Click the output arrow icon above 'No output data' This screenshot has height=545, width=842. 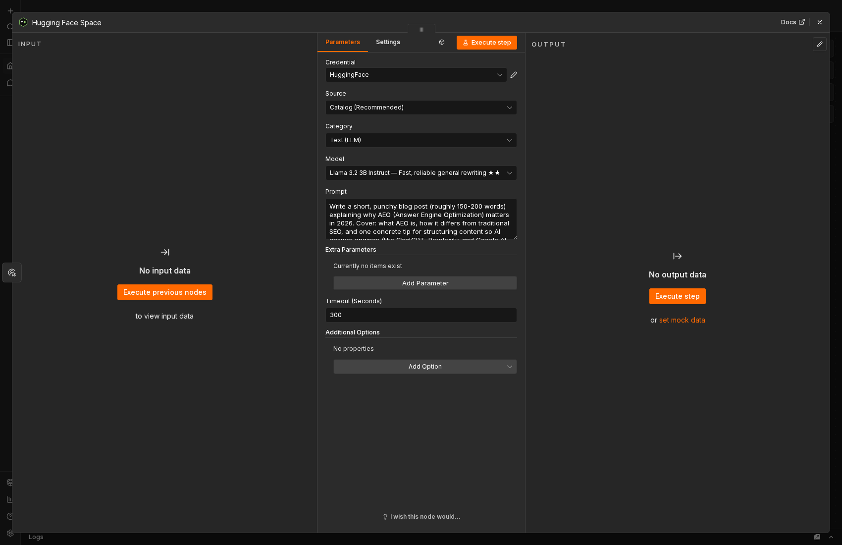click(678, 256)
